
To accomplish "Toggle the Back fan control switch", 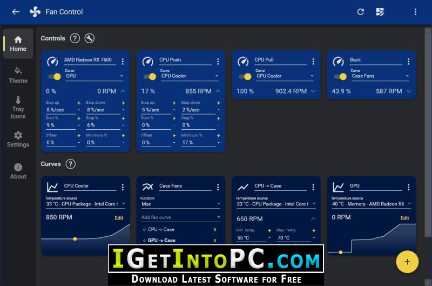I will [341, 77].
